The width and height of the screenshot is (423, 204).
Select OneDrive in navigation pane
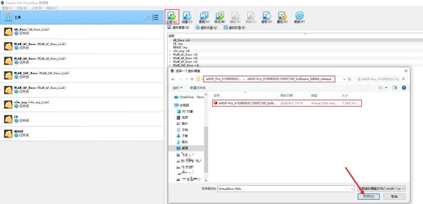point(189,97)
